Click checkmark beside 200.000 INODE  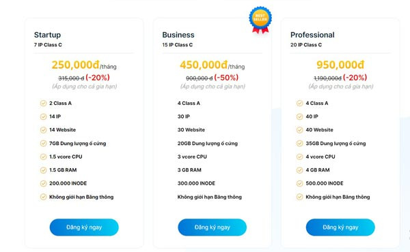[43, 183]
